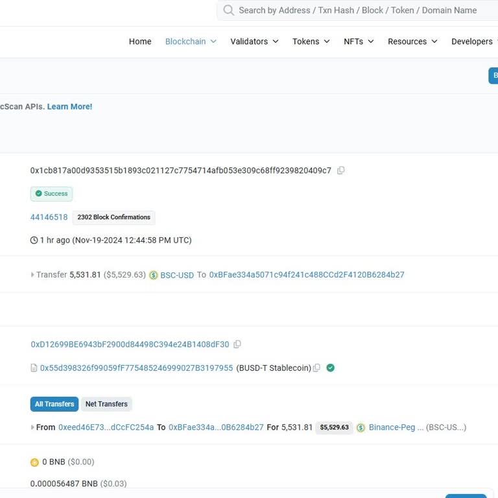Click the BSC-USD token icon in Transfer row
Image resolution: width=498 pixels, height=498 pixels.
pyautogui.click(x=154, y=275)
